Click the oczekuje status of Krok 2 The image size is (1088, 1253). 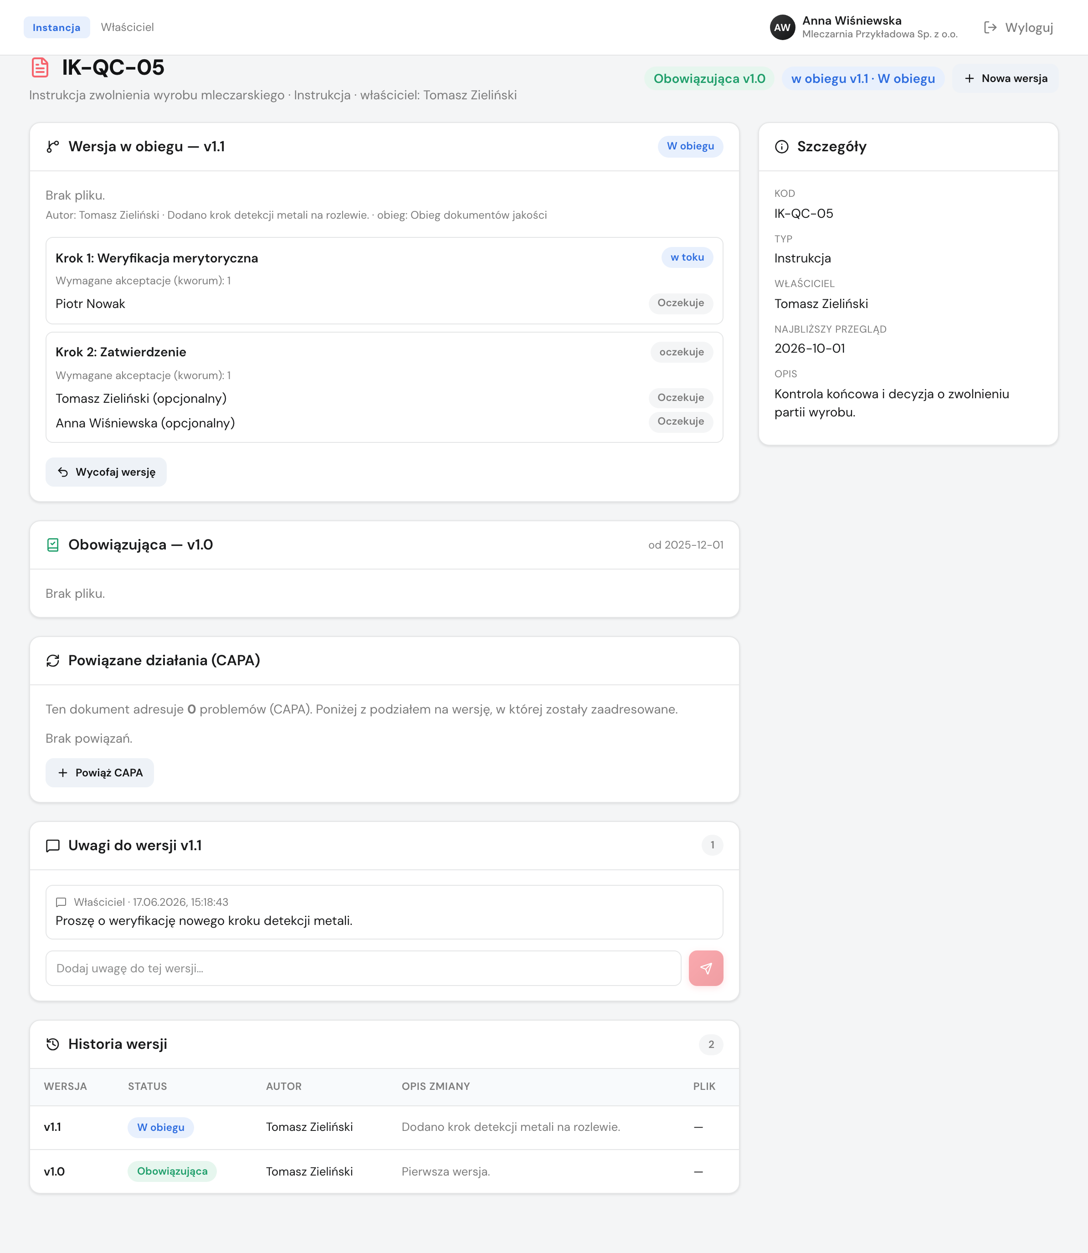tap(681, 352)
